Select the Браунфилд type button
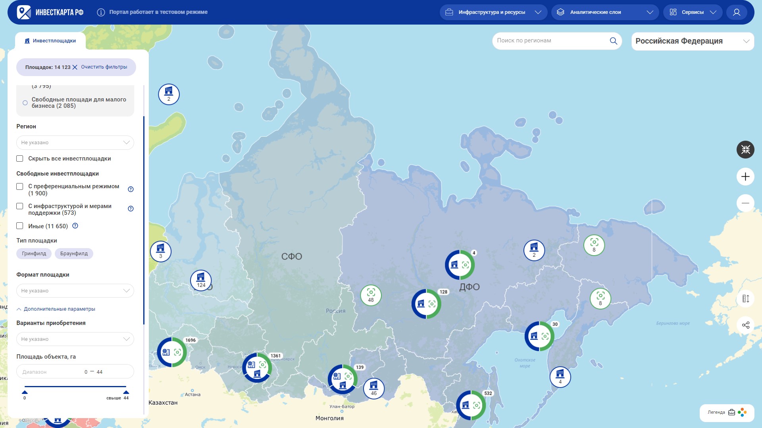The height and width of the screenshot is (428, 762). [x=74, y=254]
